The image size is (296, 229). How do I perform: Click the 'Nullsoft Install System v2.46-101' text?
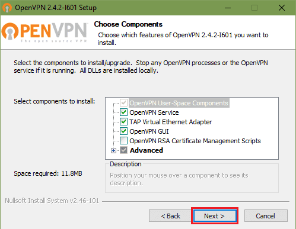click(x=52, y=201)
